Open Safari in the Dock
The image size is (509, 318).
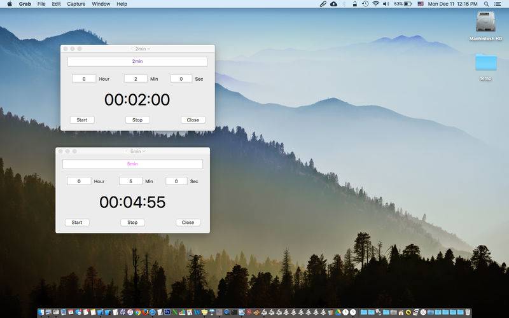(152, 312)
